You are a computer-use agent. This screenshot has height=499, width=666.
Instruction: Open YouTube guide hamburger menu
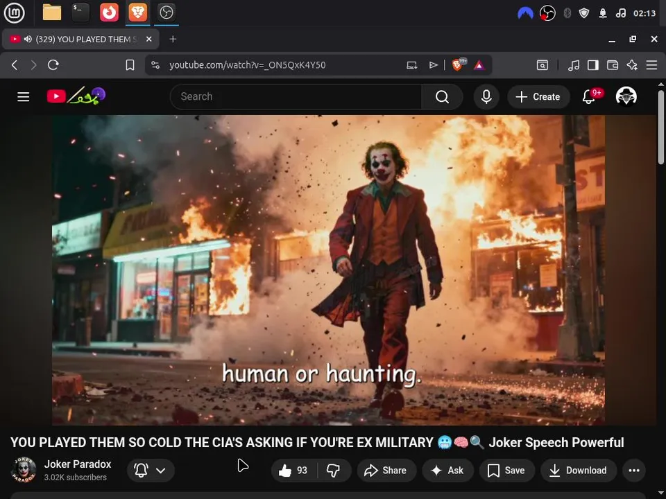click(24, 97)
